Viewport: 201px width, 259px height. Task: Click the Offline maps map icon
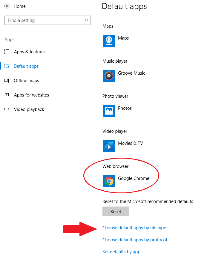point(7,80)
